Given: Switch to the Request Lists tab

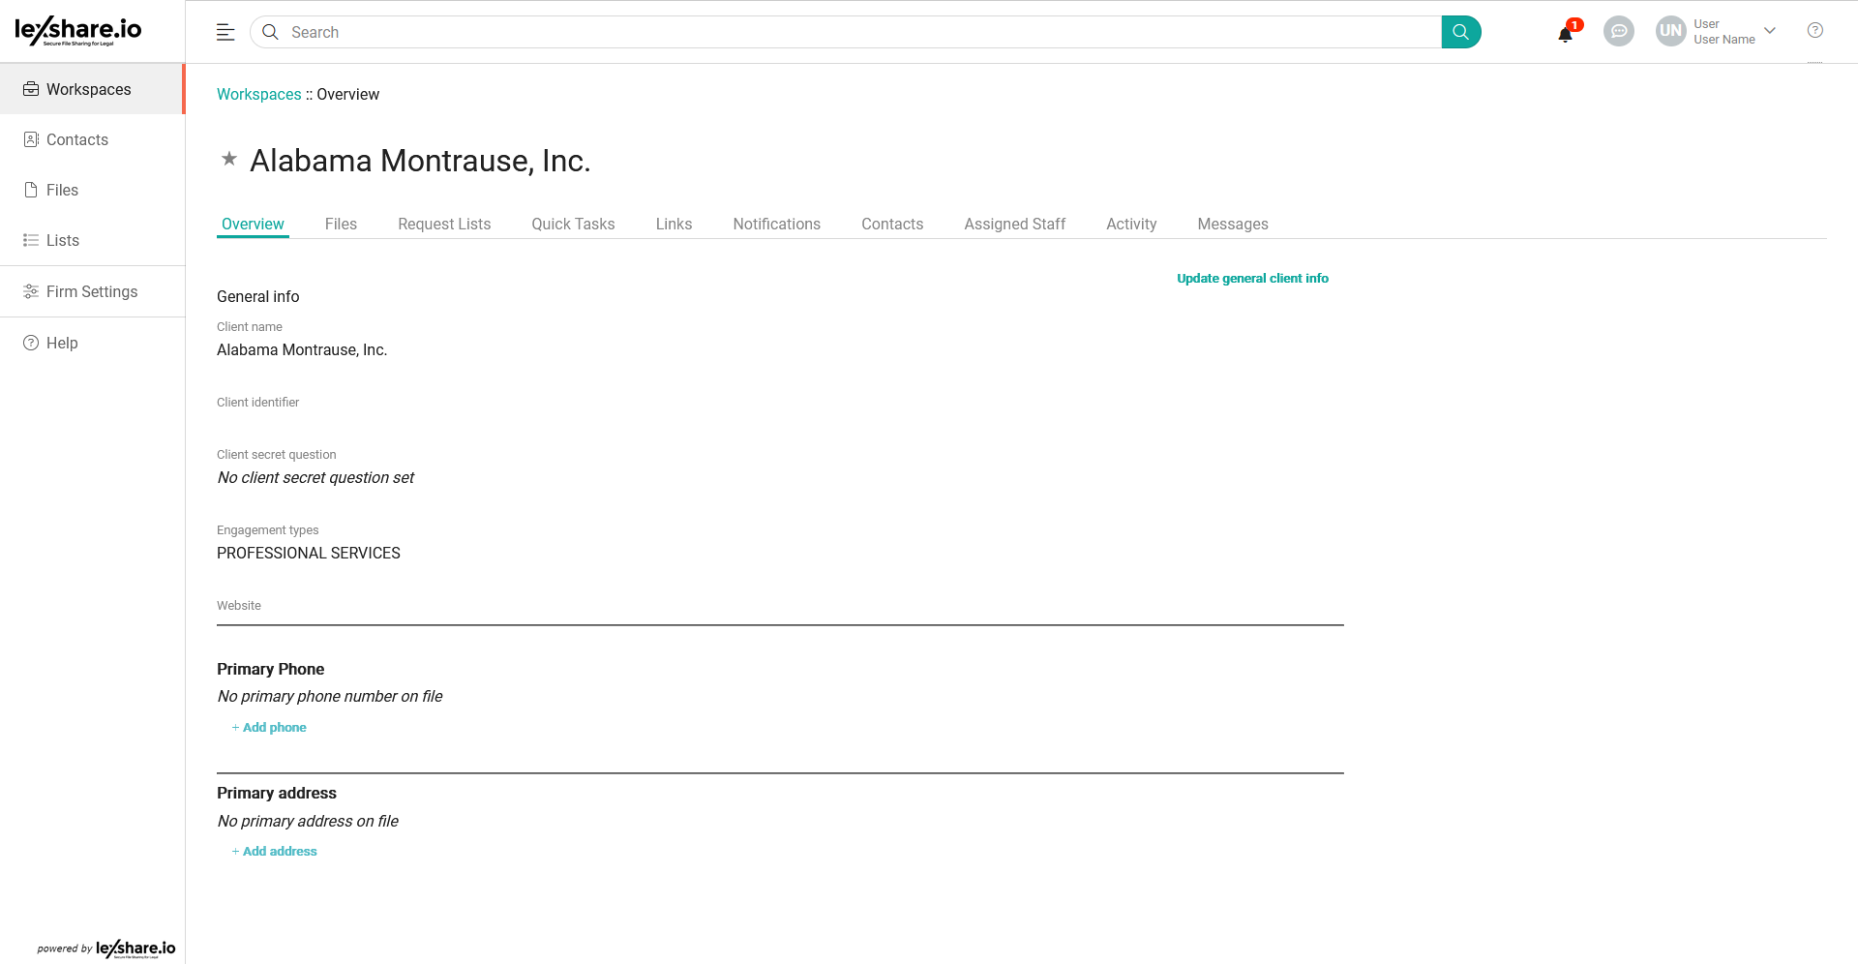Looking at the screenshot, I should click(444, 224).
